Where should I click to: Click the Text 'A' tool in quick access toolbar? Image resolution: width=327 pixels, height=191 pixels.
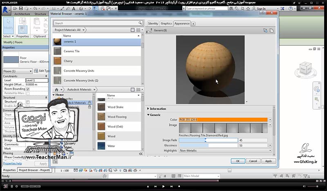click(74, 9)
